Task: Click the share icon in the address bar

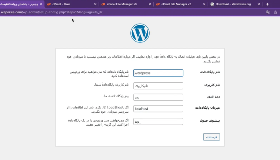Action: coord(275,12)
